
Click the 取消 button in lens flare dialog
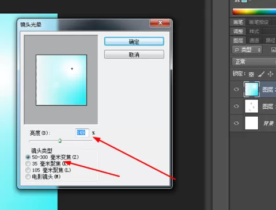point(134,54)
